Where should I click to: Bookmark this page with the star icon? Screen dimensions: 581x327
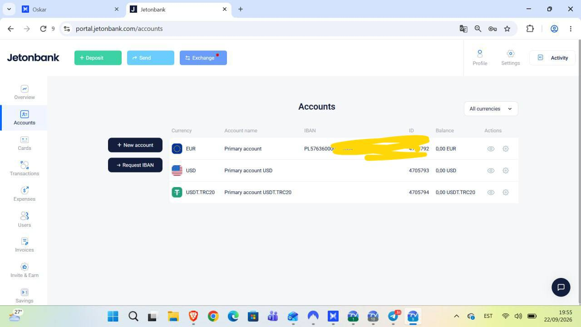(x=507, y=29)
